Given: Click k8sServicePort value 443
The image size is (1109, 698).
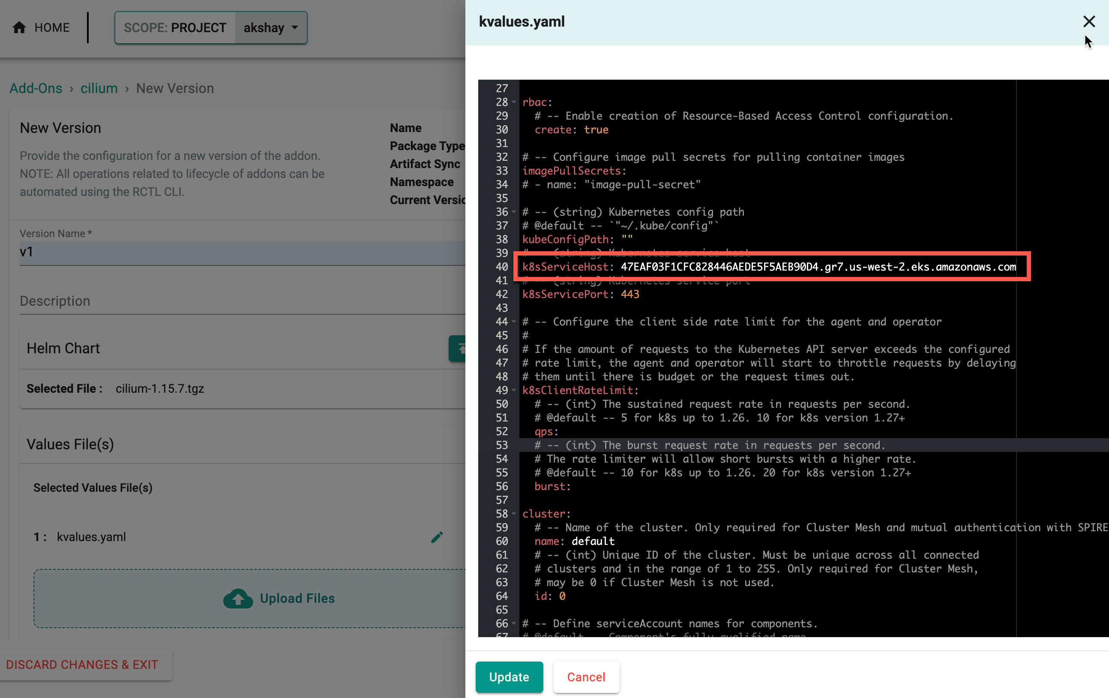Looking at the screenshot, I should [629, 294].
